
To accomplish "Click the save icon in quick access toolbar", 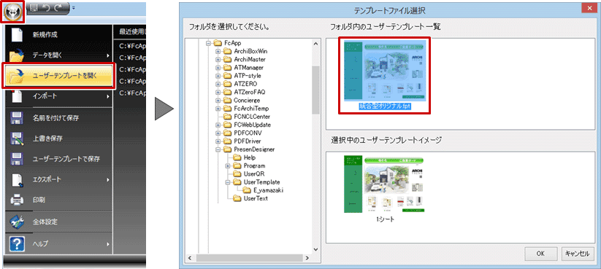I will [34, 7].
